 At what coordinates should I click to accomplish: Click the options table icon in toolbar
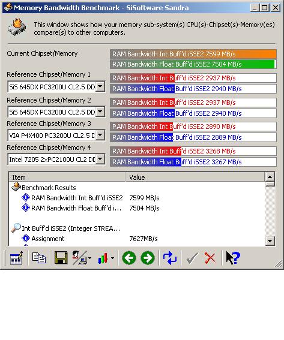16,258
